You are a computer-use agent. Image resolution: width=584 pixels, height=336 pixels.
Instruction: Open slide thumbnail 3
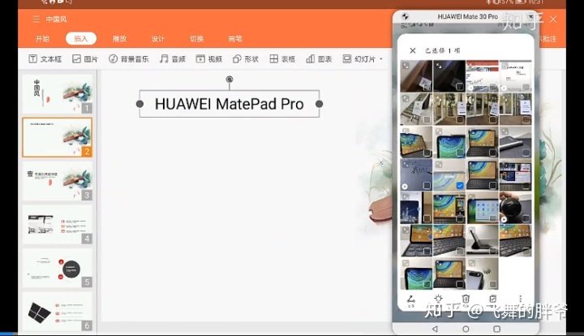tap(58, 181)
